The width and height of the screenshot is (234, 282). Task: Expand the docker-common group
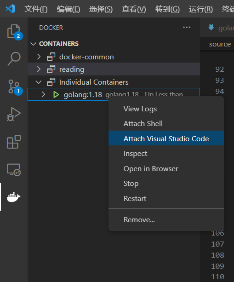coord(39,57)
